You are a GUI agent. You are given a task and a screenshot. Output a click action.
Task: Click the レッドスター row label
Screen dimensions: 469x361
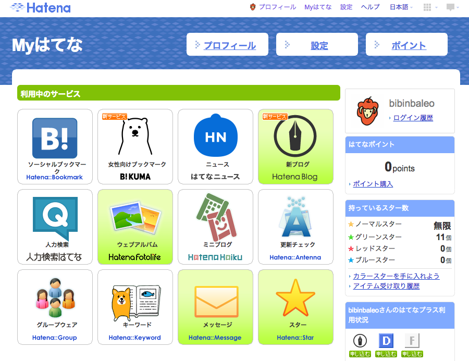coord(375,248)
